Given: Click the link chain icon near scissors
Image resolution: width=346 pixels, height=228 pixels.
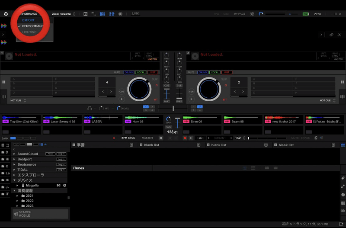Looking at the screenshot, I should (x=331, y=35).
